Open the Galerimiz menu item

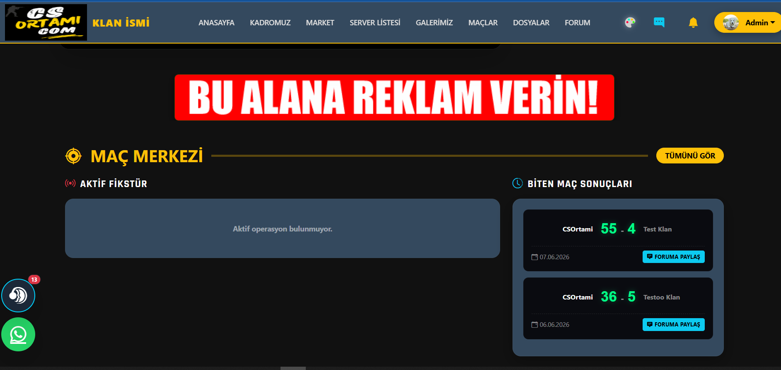434,23
